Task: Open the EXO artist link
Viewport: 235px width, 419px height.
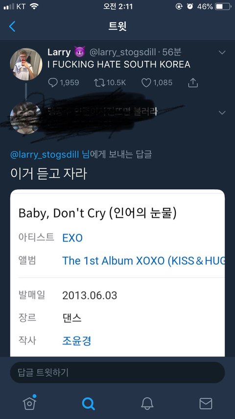Action: point(72,238)
